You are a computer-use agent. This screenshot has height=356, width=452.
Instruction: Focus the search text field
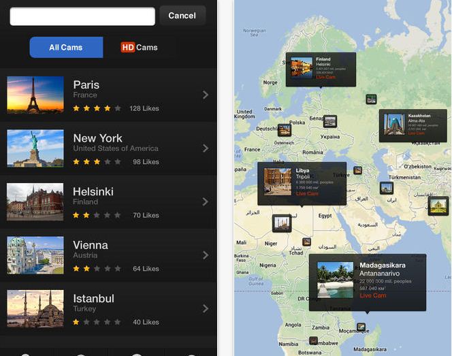(82, 16)
